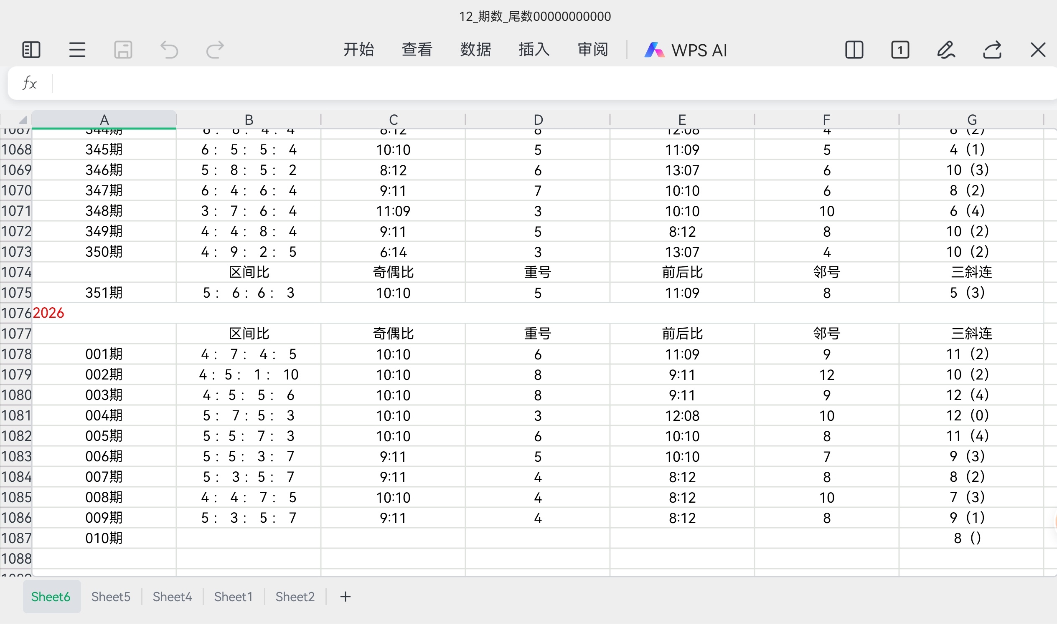The width and height of the screenshot is (1057, 625).
Task: Click the save disk icon
Action: [x=123, y=50]
